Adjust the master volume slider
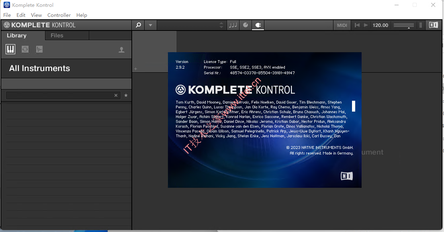 pyautogui.click(x=404, y=25)
